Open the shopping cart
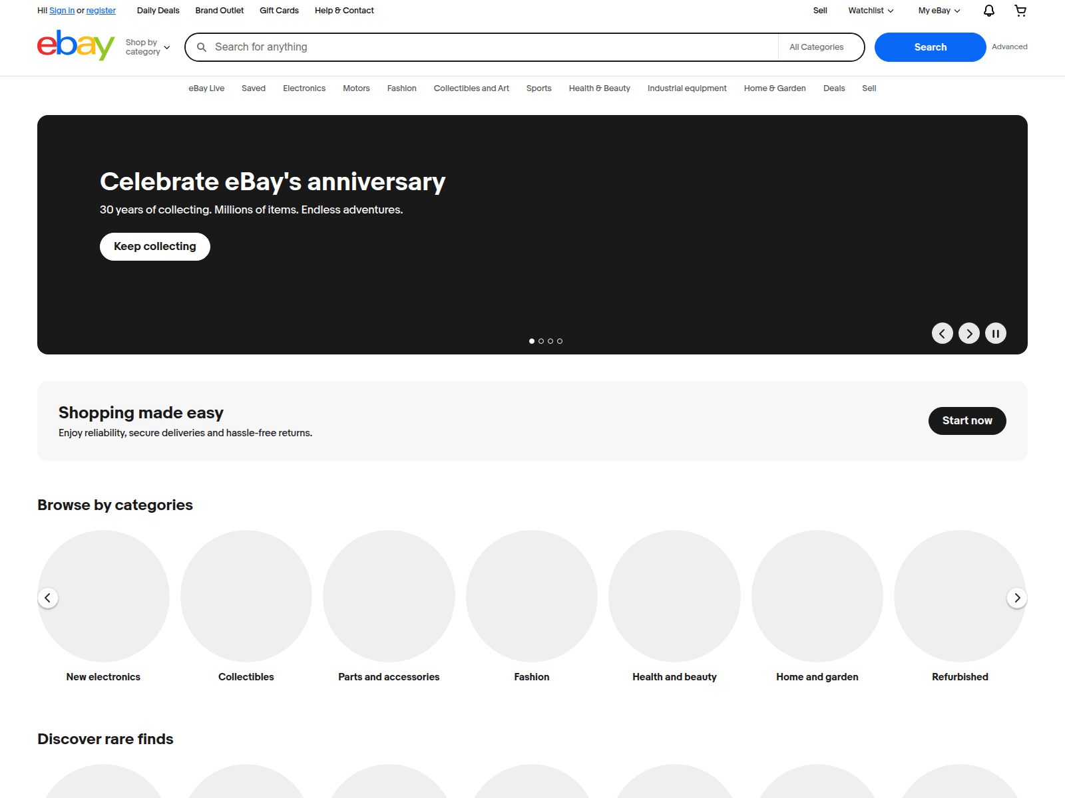The height and width of the screenshot is (798, 1065). (1020, 11)
